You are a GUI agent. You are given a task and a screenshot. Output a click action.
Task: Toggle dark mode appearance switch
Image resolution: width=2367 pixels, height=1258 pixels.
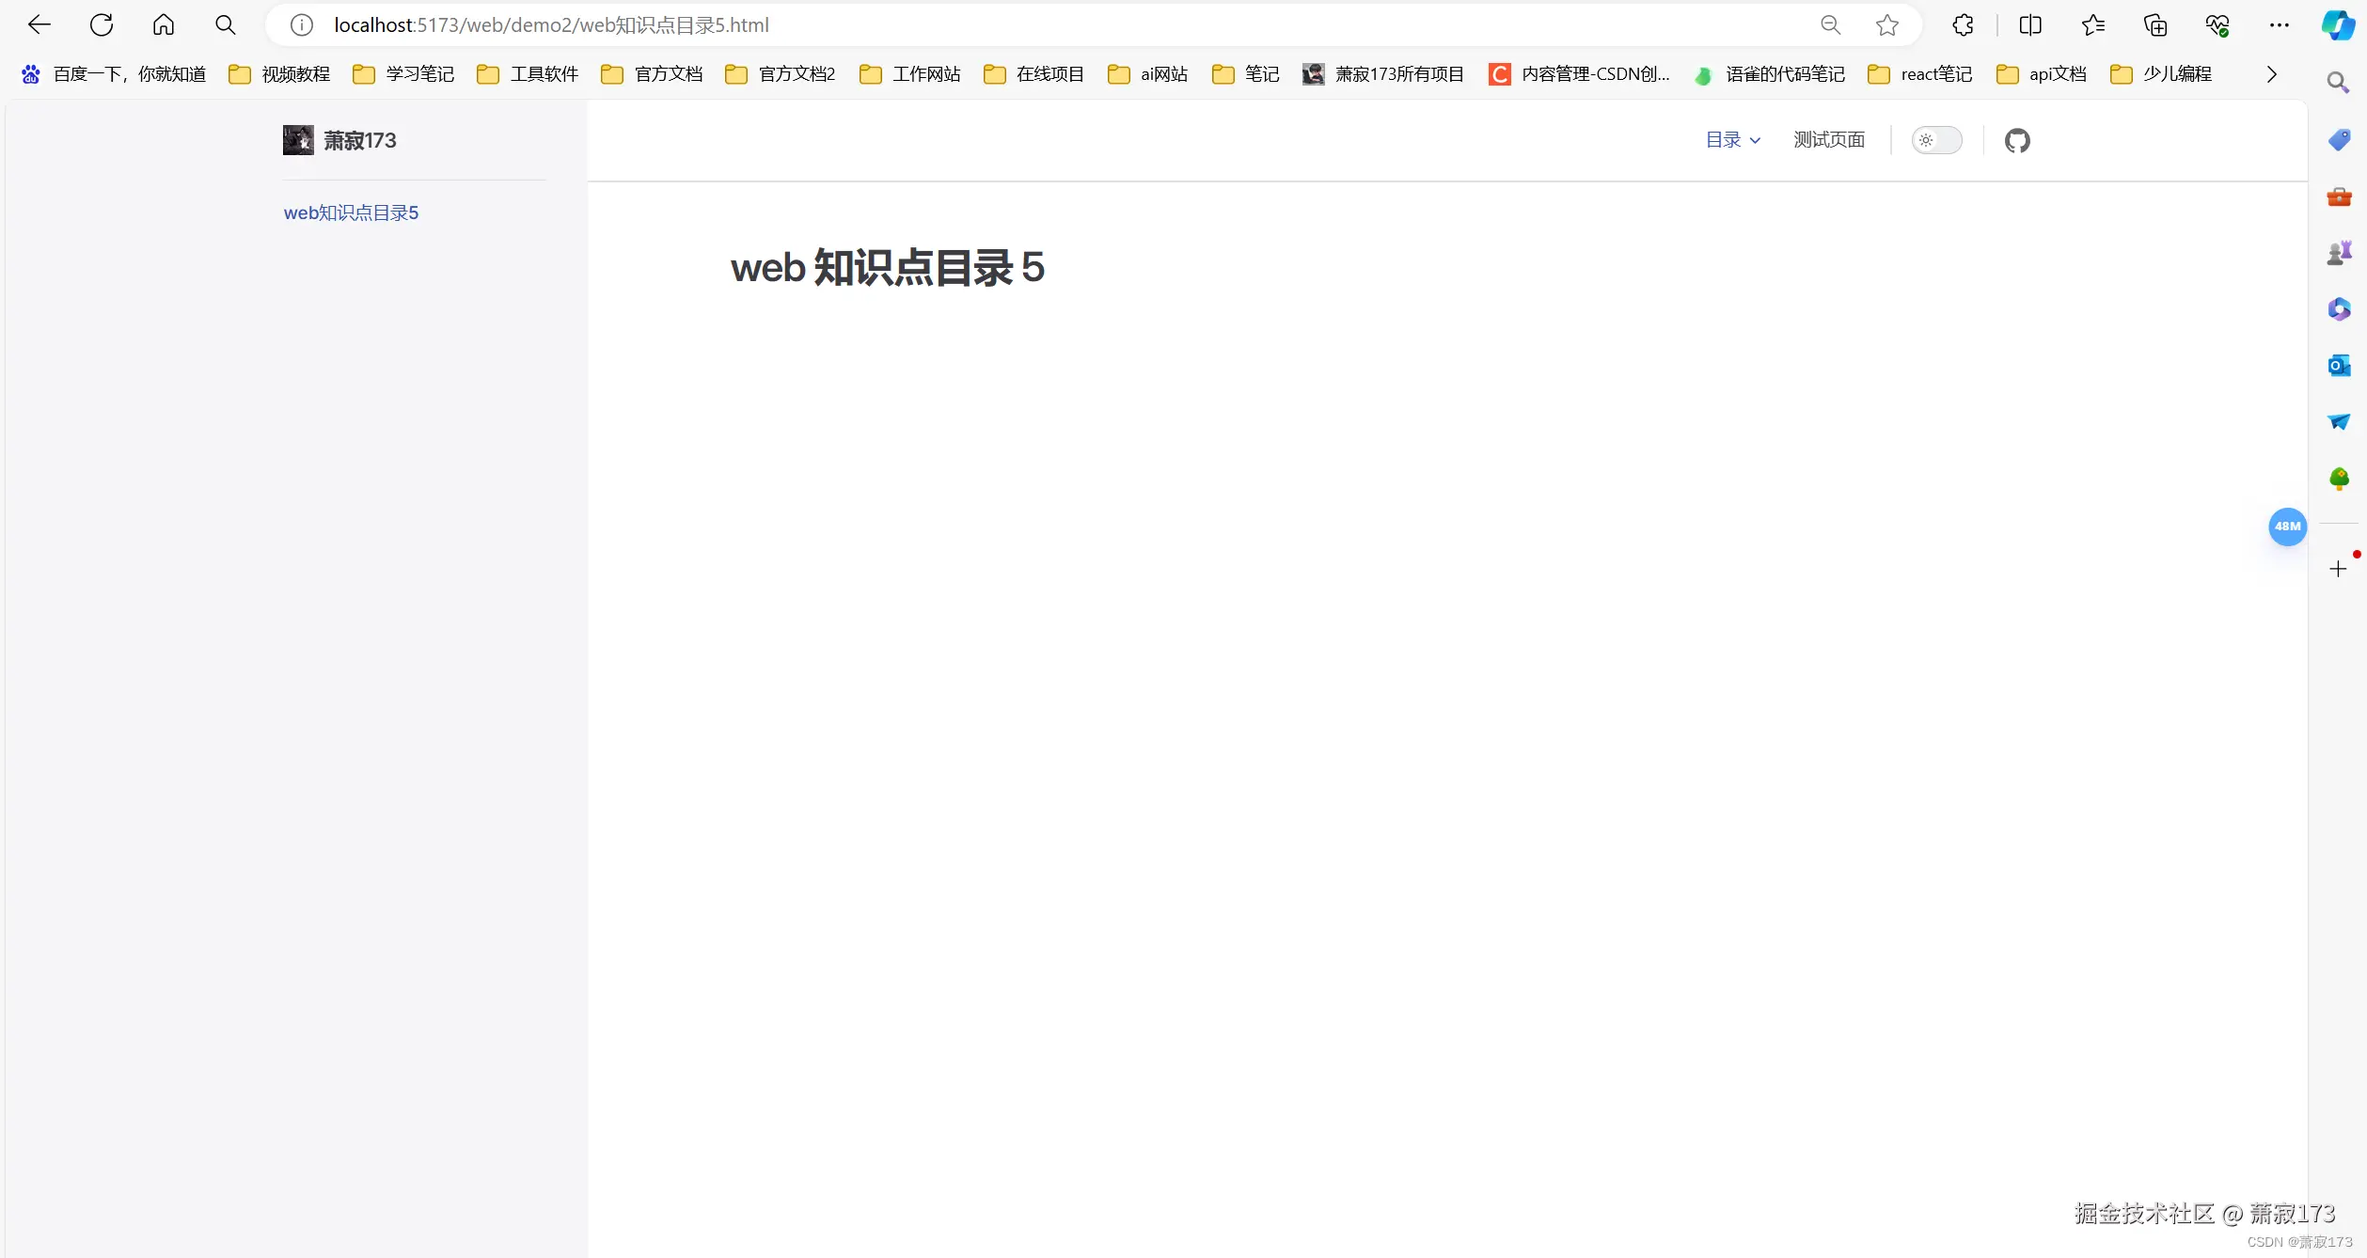tap(1936, 140)
